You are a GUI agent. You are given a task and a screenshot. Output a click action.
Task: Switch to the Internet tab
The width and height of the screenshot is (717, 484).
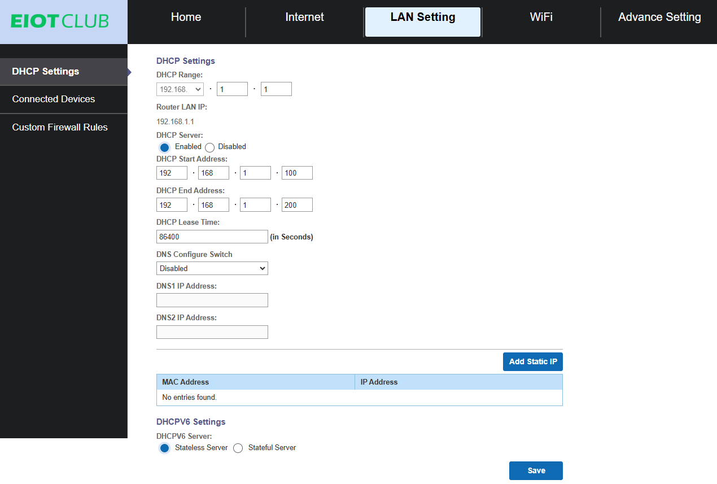pyautogui.click(x=304, y=18)
